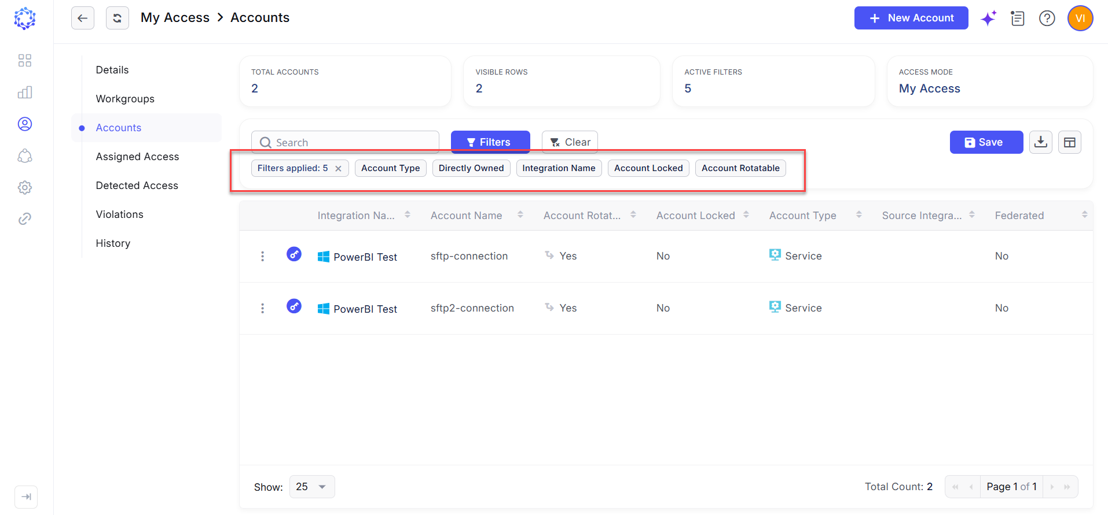This screenshot has height=515, width=1108.
Task: Open row actions menu for sftp2-connection
Action: (262, 308)
